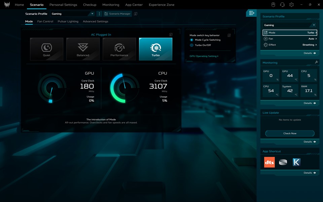Launch the Killer 'K' app shortcut
Image resolution: width=323 pixels, height=202 pixels.
point(296,162)
